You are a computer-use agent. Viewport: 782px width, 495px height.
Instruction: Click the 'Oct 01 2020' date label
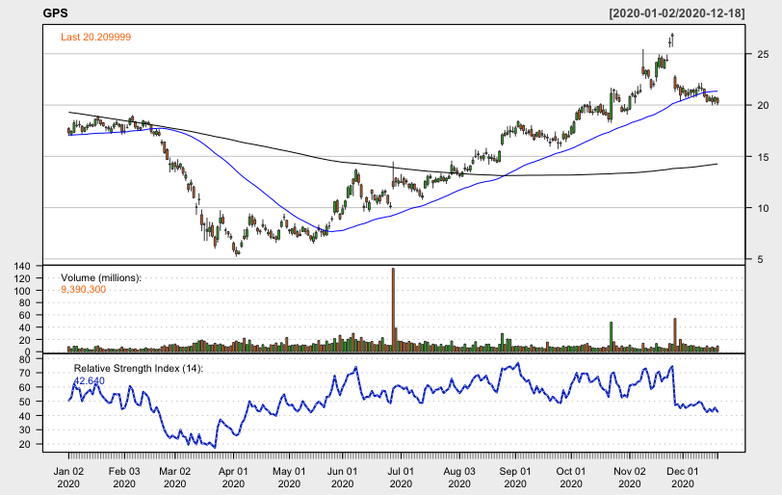[571, 477]
